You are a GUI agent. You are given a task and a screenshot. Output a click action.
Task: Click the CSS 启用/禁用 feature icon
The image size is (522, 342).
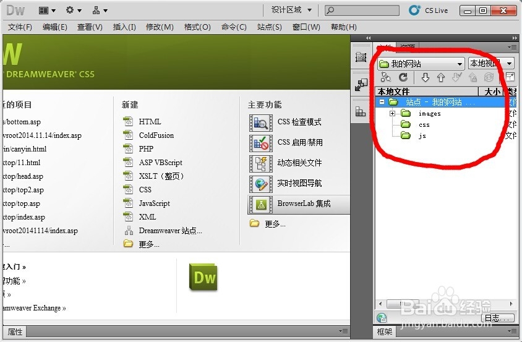[x=260, y=143]
